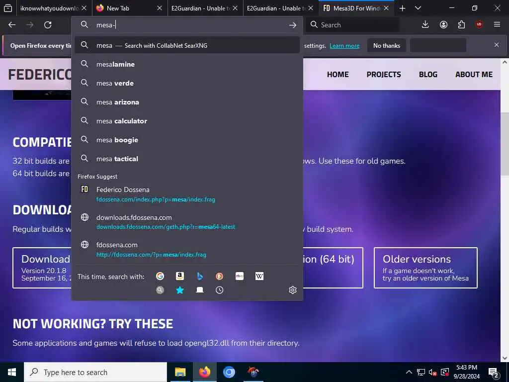The height and width of the screenshot is (382, 509).
Task: Search history via the clock icon
Action: coord(219,290)
